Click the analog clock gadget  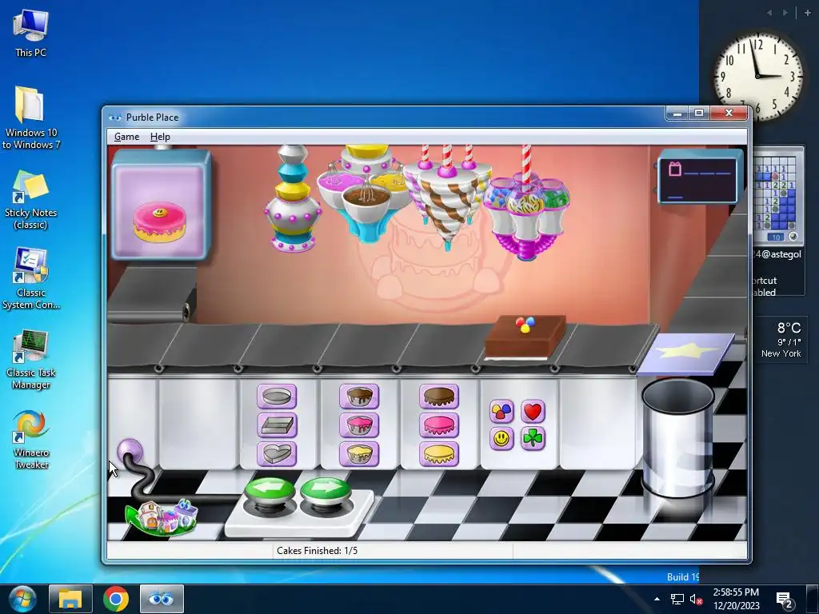pos(758,76)
